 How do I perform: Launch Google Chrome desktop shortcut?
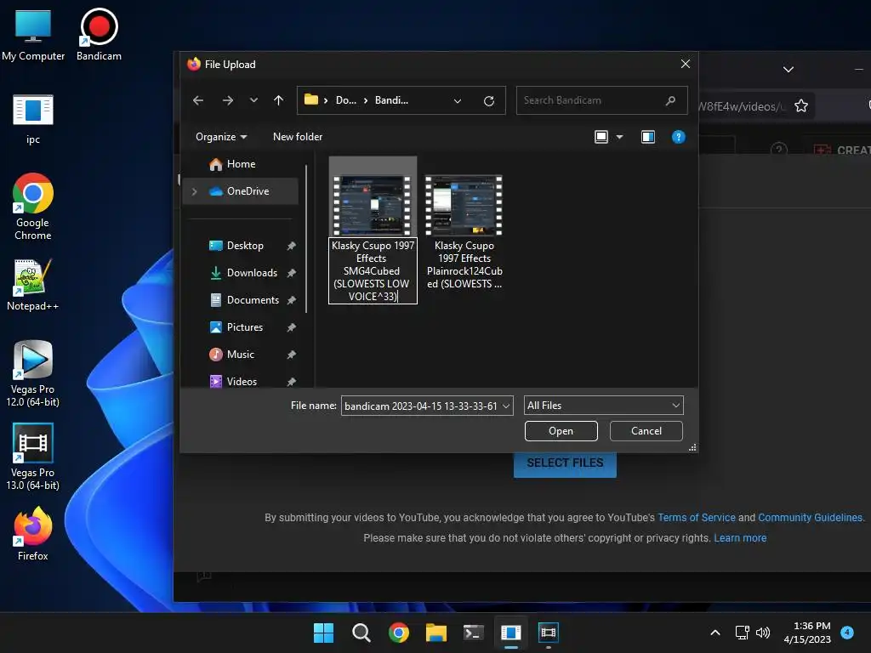33,207
